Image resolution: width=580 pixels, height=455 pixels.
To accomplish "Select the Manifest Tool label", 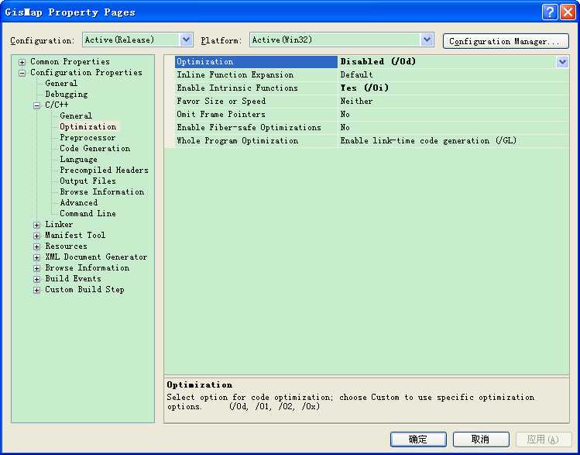I will (x=75, y=235).
